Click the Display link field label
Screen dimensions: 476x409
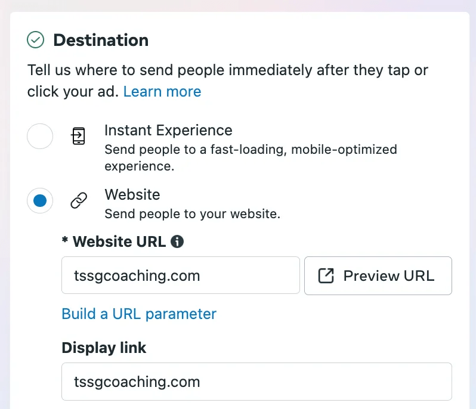pyautogui.click(x=104, y=348)
